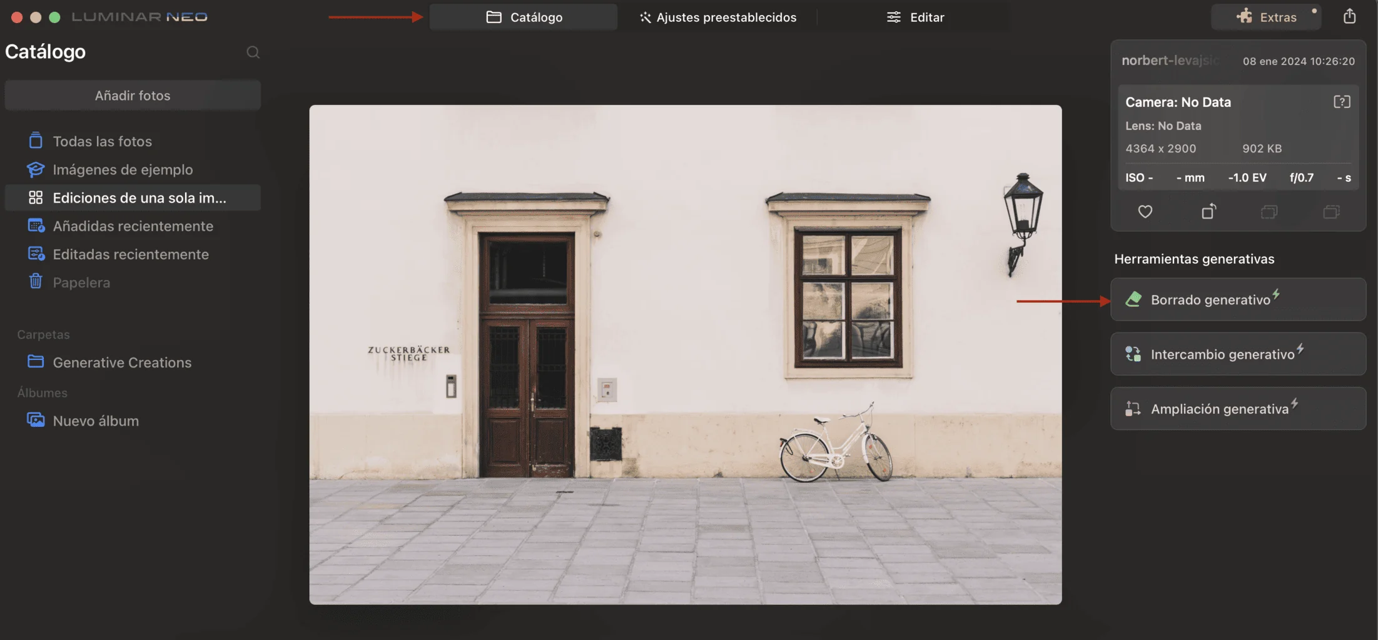Open Añadidas recientemente

coord(133,226)
